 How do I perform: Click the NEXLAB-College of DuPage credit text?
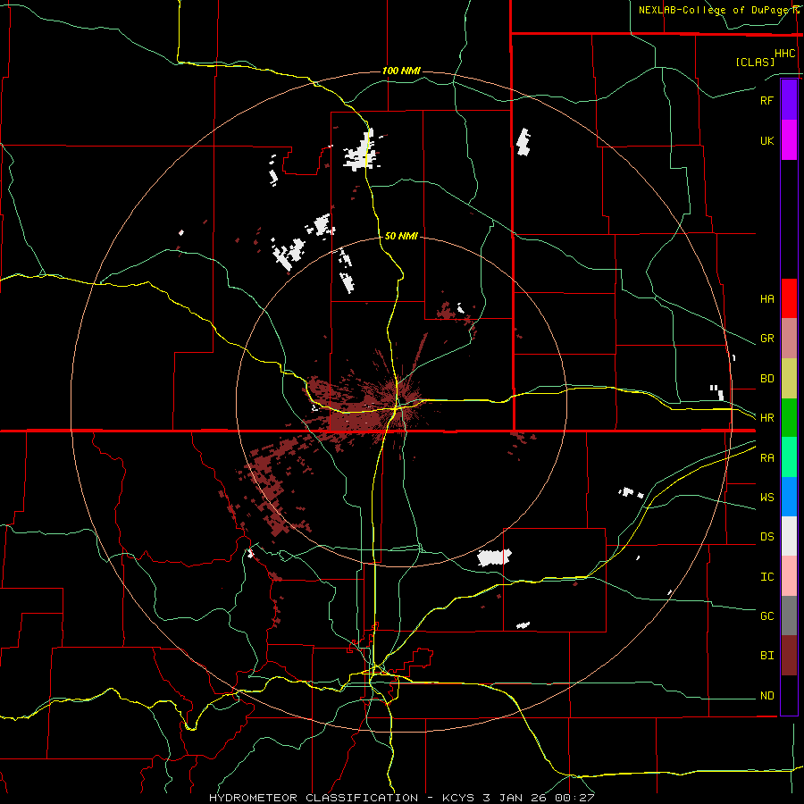pos(715,10)
